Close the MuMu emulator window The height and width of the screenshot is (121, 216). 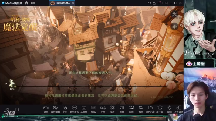(180, 3)
